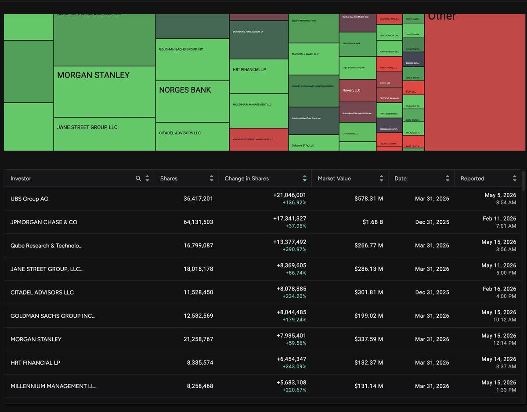Image resolution: width=527 pixels, height=412 pixels.
Task: Select the Legal & General Group Plc tile
Action: 357,68
